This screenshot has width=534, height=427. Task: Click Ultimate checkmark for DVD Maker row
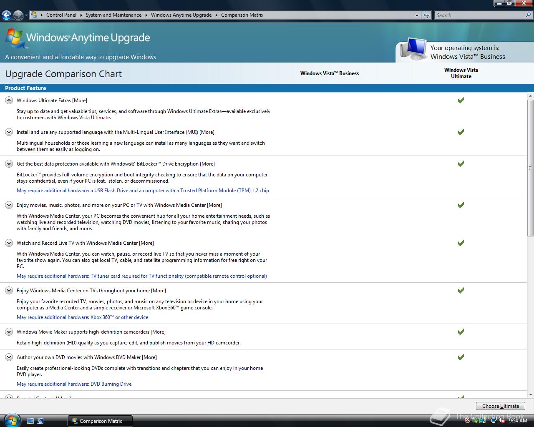461,357
